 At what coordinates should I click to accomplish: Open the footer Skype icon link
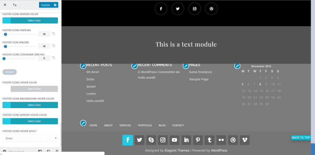point(151,140)
